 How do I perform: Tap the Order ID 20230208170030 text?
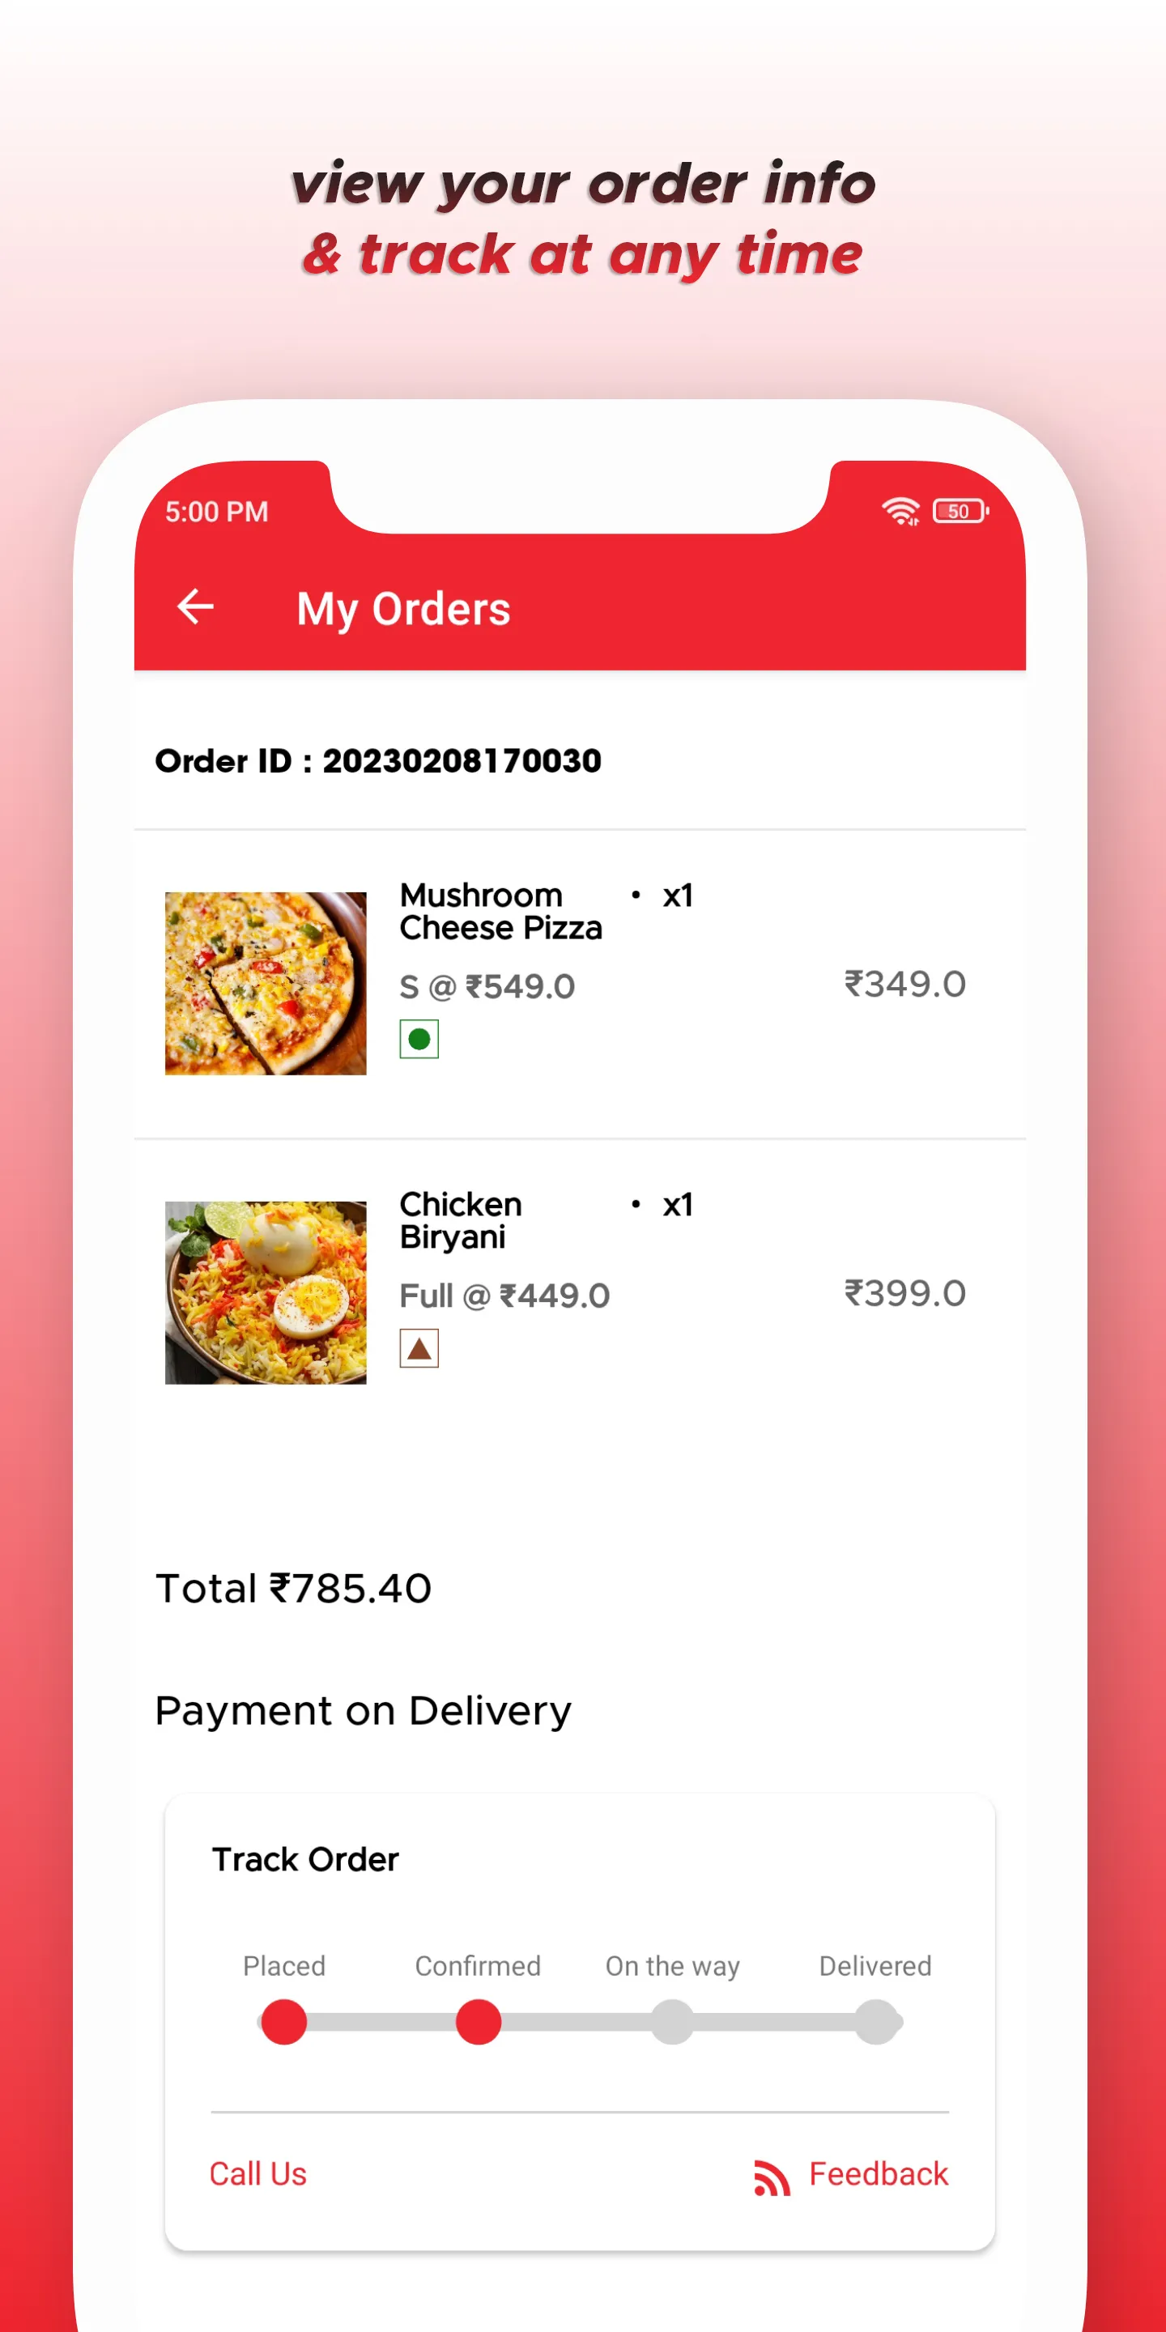pyautogui.click(x=377, y=760)
